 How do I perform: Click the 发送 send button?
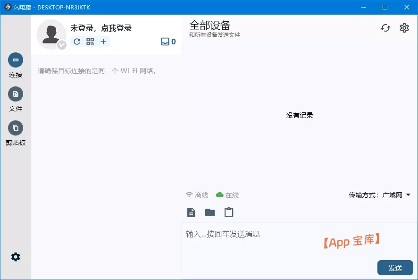click(x=395, y=268)
